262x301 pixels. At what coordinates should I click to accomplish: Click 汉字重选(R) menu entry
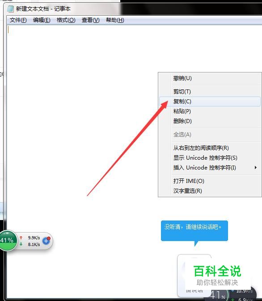point(210,191)
